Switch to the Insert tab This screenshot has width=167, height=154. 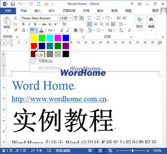tap(38, 11)
